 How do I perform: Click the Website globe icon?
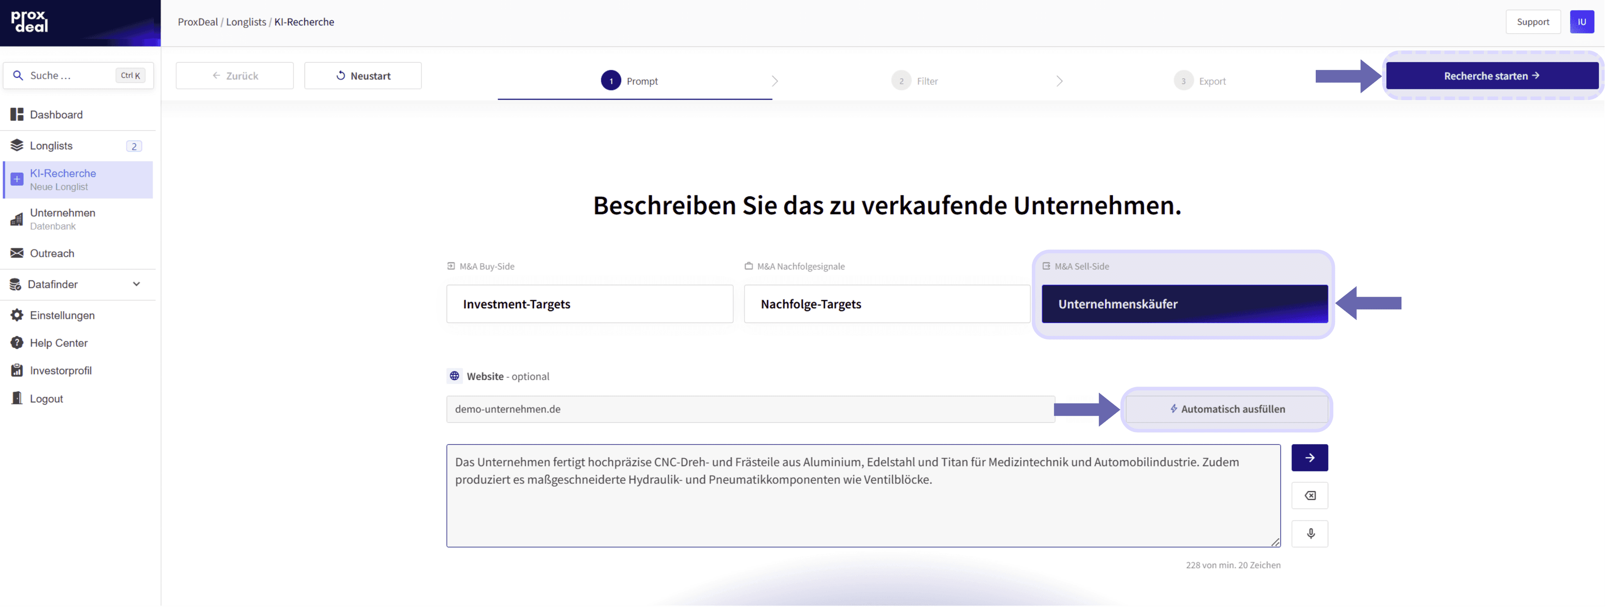click(455, 377)
